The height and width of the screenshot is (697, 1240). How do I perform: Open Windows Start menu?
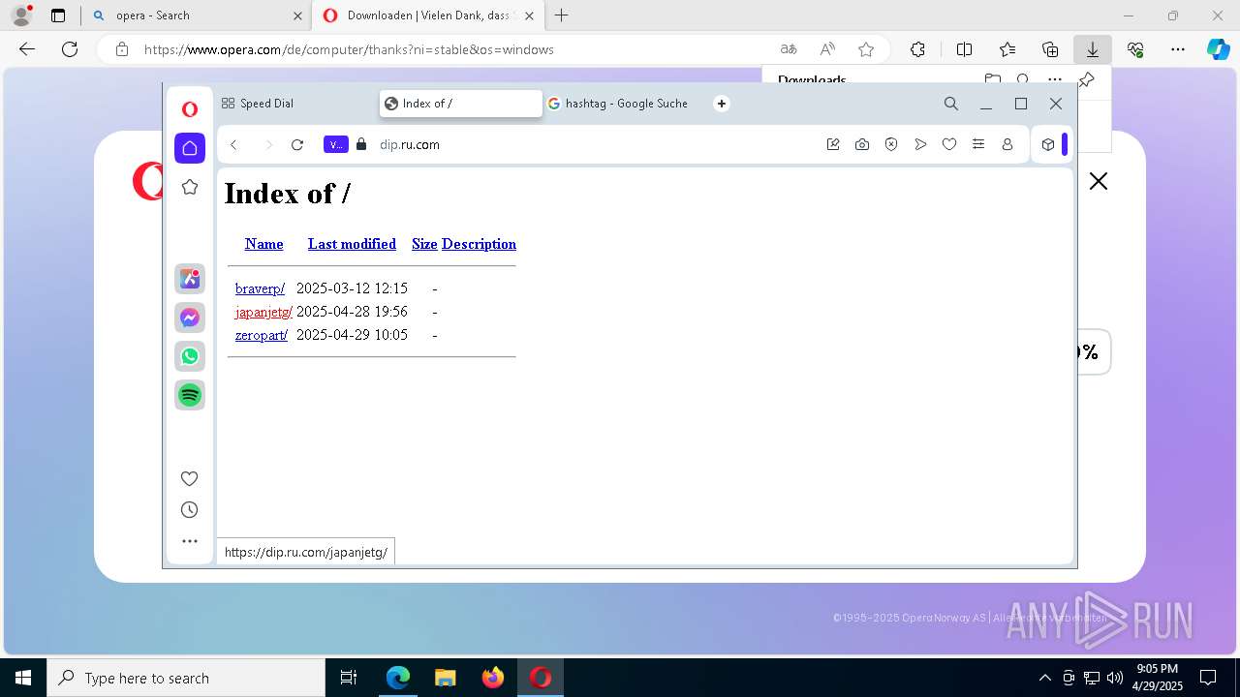23,678
